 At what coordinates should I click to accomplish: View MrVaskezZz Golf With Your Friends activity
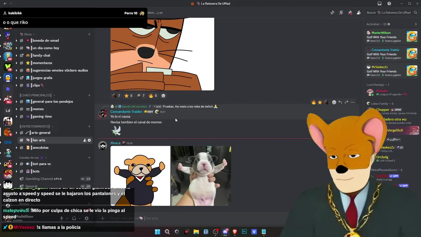pos(392,71)
